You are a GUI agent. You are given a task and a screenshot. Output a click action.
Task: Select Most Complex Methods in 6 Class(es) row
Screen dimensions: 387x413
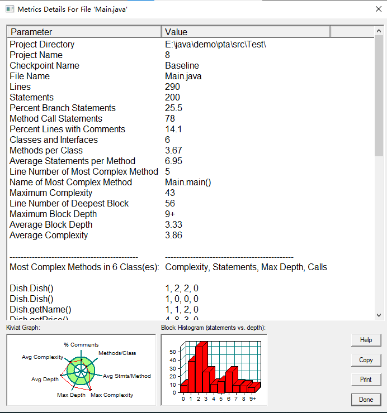click(x=190, y=267)
